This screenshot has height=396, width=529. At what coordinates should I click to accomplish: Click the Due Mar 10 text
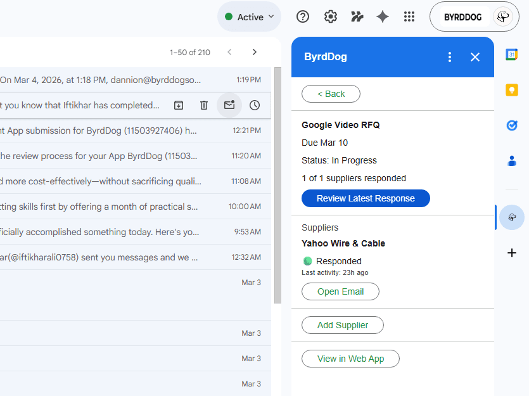point(324,143)
